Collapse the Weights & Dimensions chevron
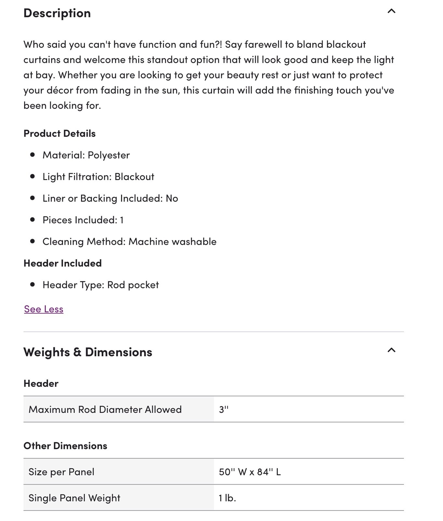The width and height of the screenshot is (443, 521). (391, 350)
